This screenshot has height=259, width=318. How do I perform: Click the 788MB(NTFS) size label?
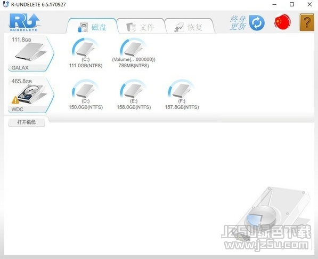[x=134, y=66]
